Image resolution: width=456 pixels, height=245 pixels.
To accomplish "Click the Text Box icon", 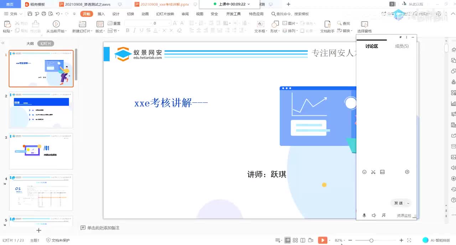I will click(x=260, y=24).
